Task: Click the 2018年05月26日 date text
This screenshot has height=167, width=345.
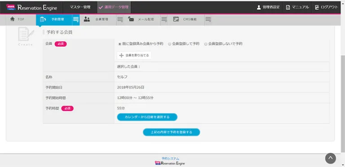Action: click(131, 87)
